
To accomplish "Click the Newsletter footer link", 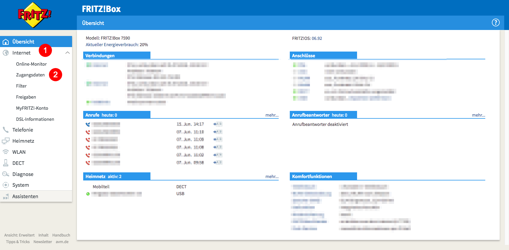I will (x=43, y=242).
